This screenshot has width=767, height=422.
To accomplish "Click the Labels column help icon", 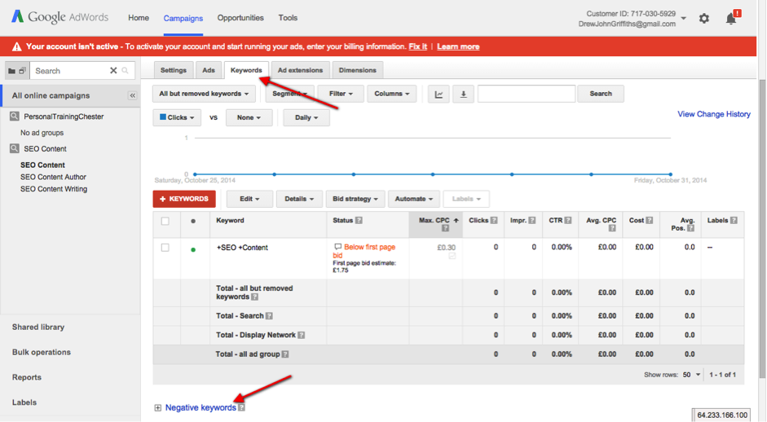I will 734,221.
